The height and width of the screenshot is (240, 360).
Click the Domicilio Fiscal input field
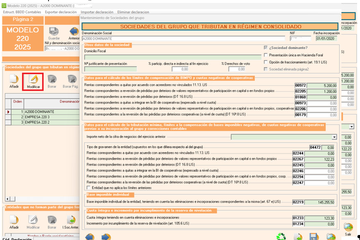point(173,57)
